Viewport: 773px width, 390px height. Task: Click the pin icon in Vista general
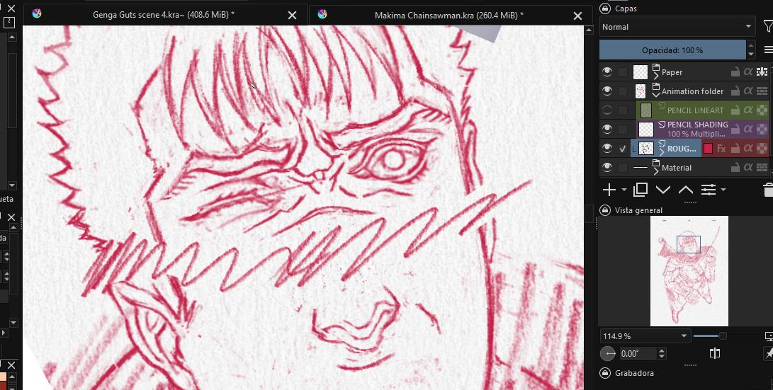pos(769,353)
